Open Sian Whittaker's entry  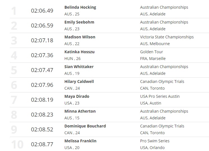tap(79, 67)
